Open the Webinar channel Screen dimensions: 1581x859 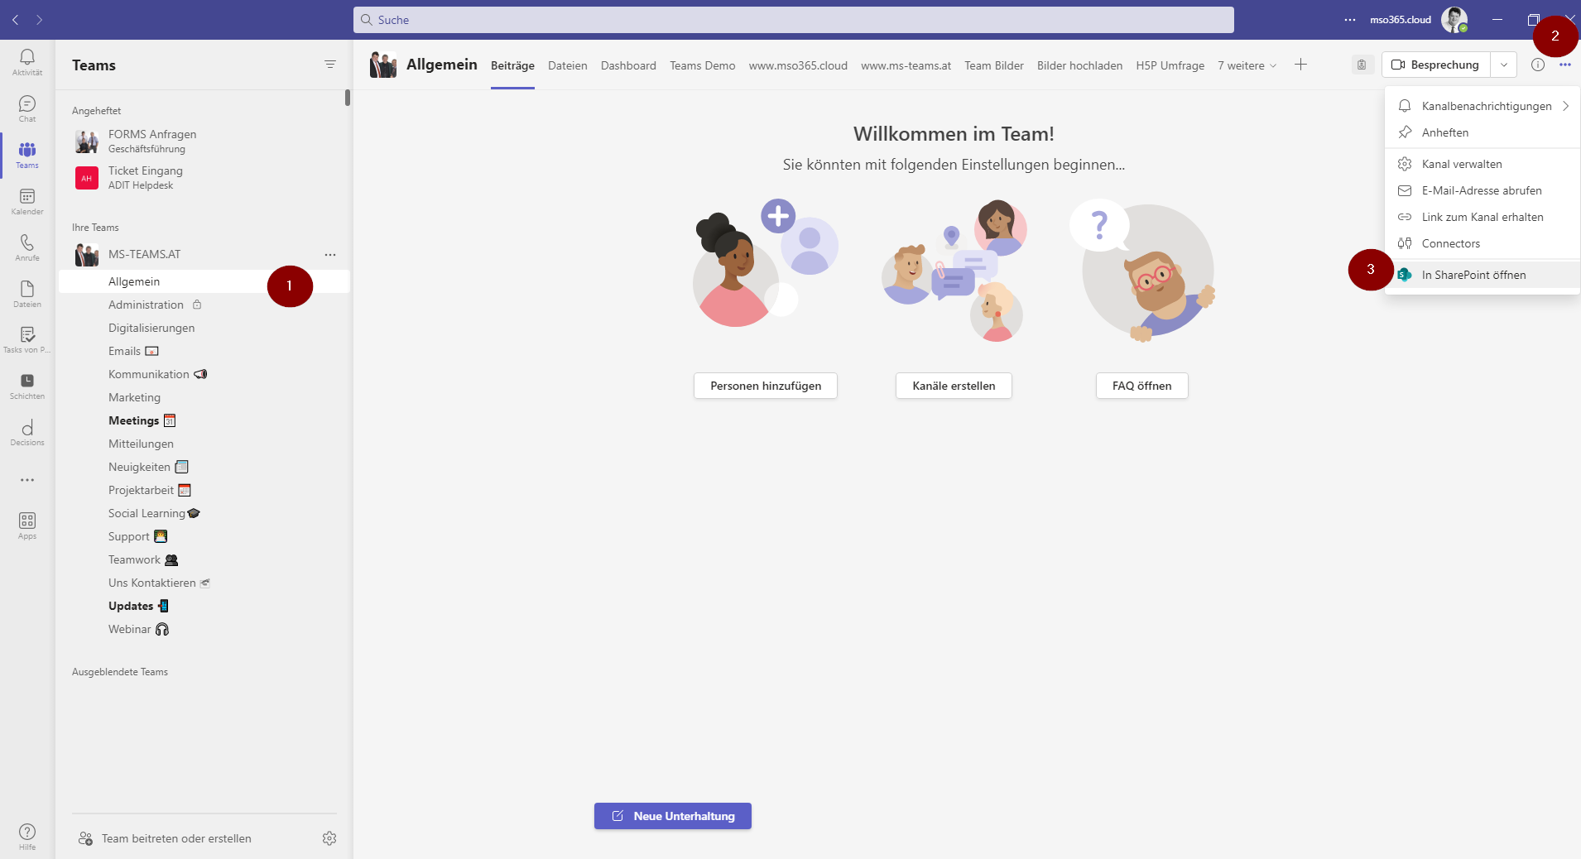pyautogui.click(x=204, y=629)
